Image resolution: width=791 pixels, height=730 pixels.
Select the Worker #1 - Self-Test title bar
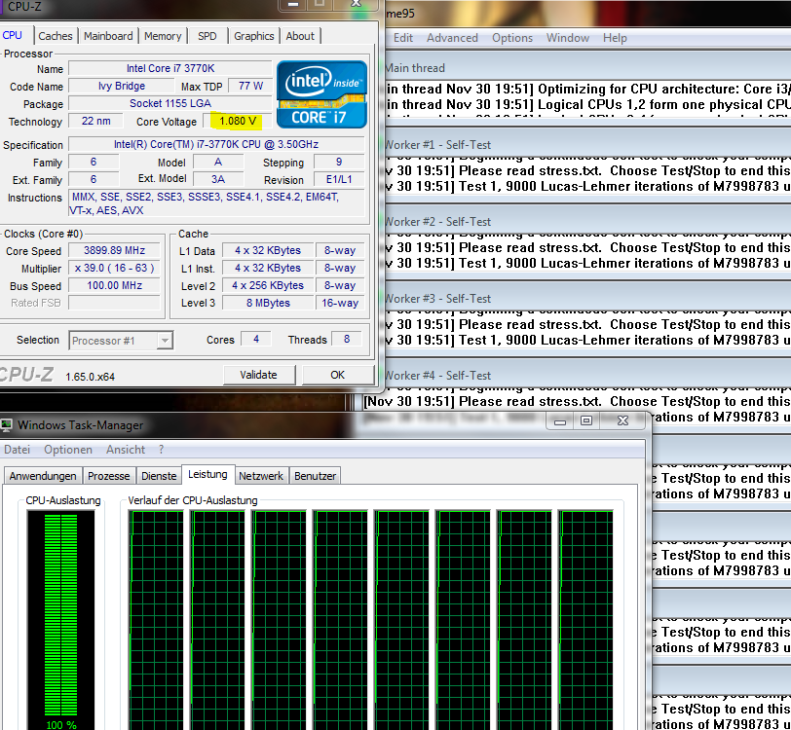[587, 145]
